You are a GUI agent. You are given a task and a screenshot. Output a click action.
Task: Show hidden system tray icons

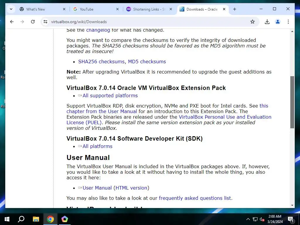(248, 219)
